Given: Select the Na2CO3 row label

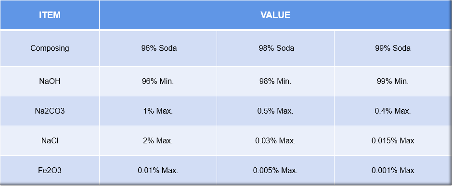Looking at the screenshot, I should pos(50,111).
